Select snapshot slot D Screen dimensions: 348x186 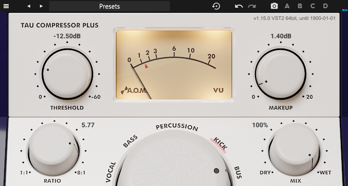(325, 6)
